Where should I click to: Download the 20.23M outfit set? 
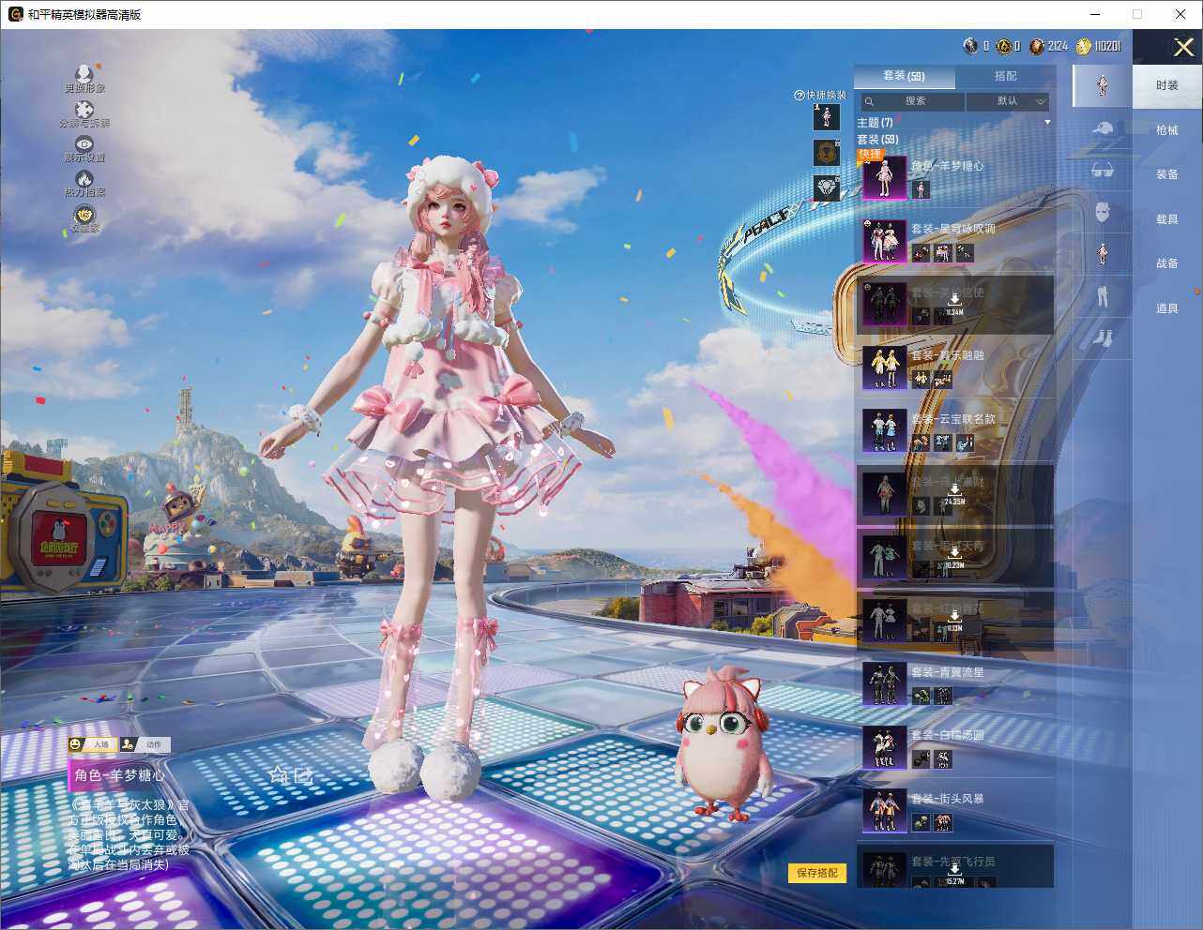coord(953,558)
